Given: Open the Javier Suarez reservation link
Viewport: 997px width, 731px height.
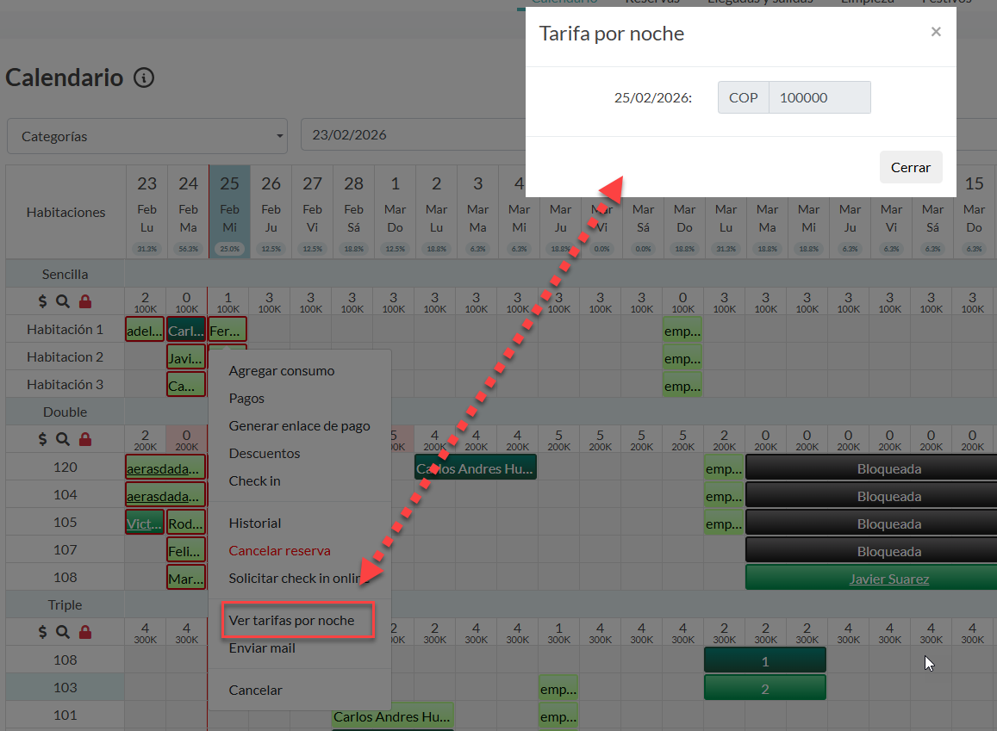Looking at the screenshot, I should click(x=888, y=579).
